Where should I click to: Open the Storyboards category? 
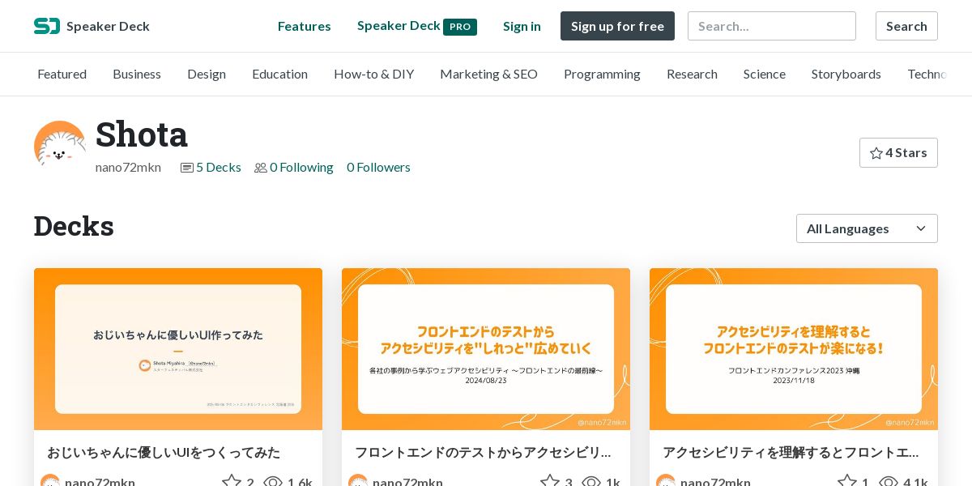pos(846,74)
